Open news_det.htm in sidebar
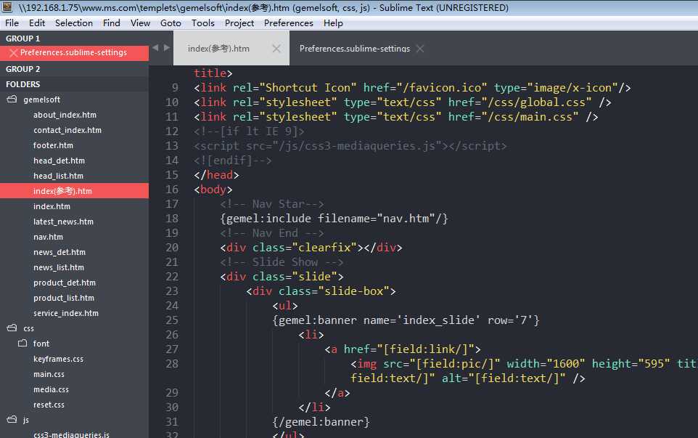The width and height of the screenshot is (698, 438). pos(59,252)
